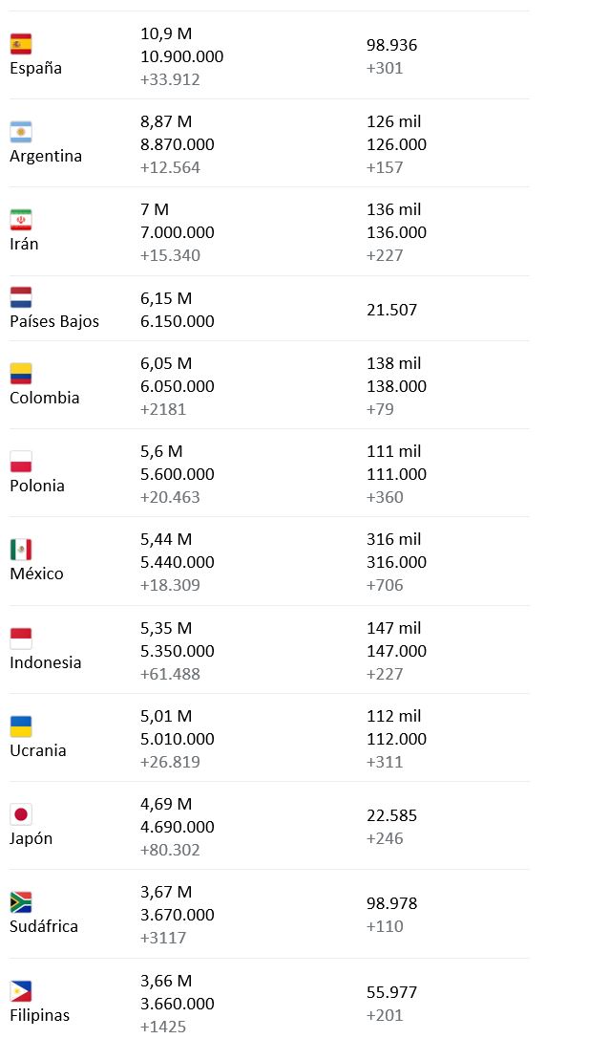The image size is (609, 1039).
Task: Click Netherlands' 21.507 deaths value
Action: coord(391,310)
